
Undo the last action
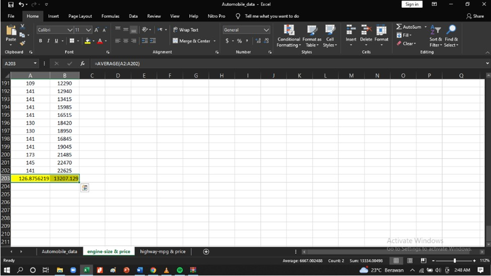[x=21, y=5]
